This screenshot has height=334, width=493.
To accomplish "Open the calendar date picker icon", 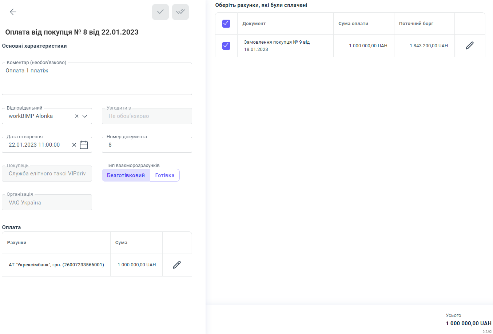I will coord(84,145).
